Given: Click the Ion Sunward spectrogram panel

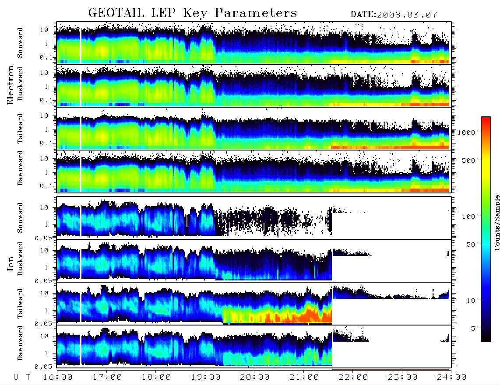Looking at the screenshot, I should pos(254,218).
